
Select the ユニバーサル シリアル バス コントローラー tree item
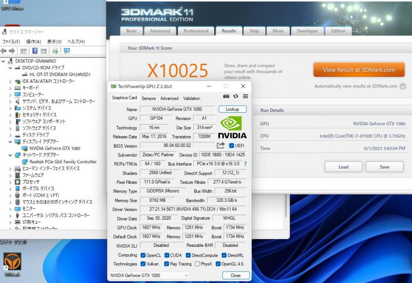(56, 215)
